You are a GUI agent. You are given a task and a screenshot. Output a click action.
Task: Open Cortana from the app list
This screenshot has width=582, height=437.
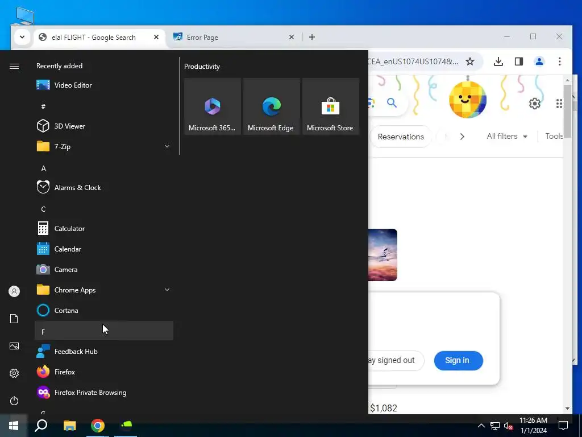pyautogui.click(x=104, y=310)
